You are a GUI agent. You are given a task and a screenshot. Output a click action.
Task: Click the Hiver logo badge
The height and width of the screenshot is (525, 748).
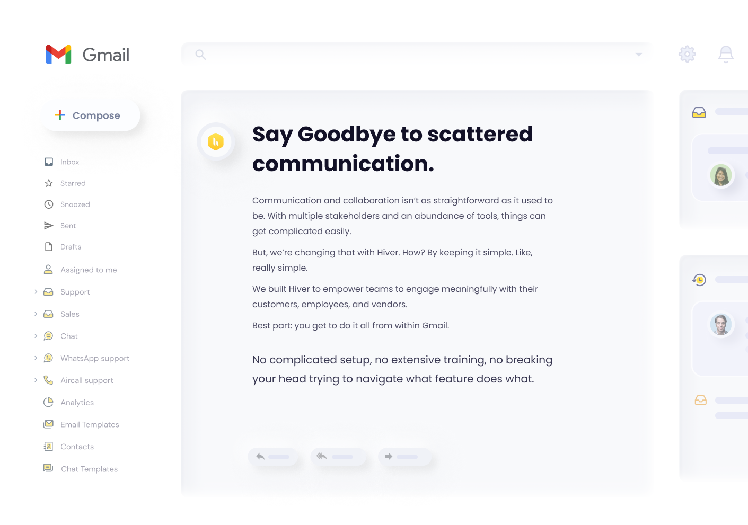pos(216,141)
